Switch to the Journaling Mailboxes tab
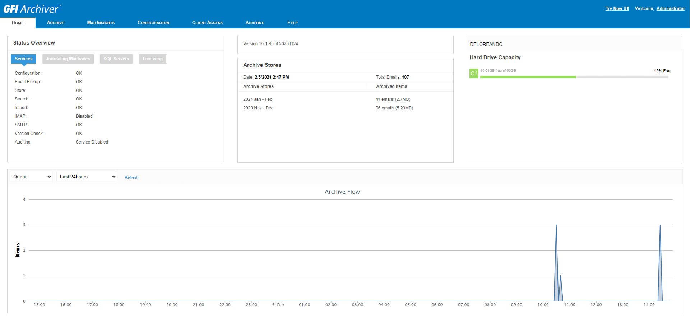Screen dimensions: 690x318 click(x=68, y=59)
